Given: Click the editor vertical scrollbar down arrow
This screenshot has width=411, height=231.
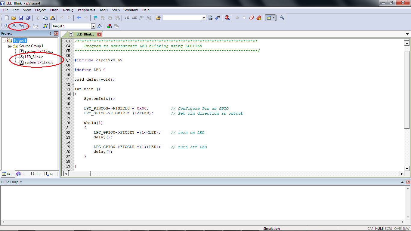Looking at the screenshot, I should coord(407,169).
